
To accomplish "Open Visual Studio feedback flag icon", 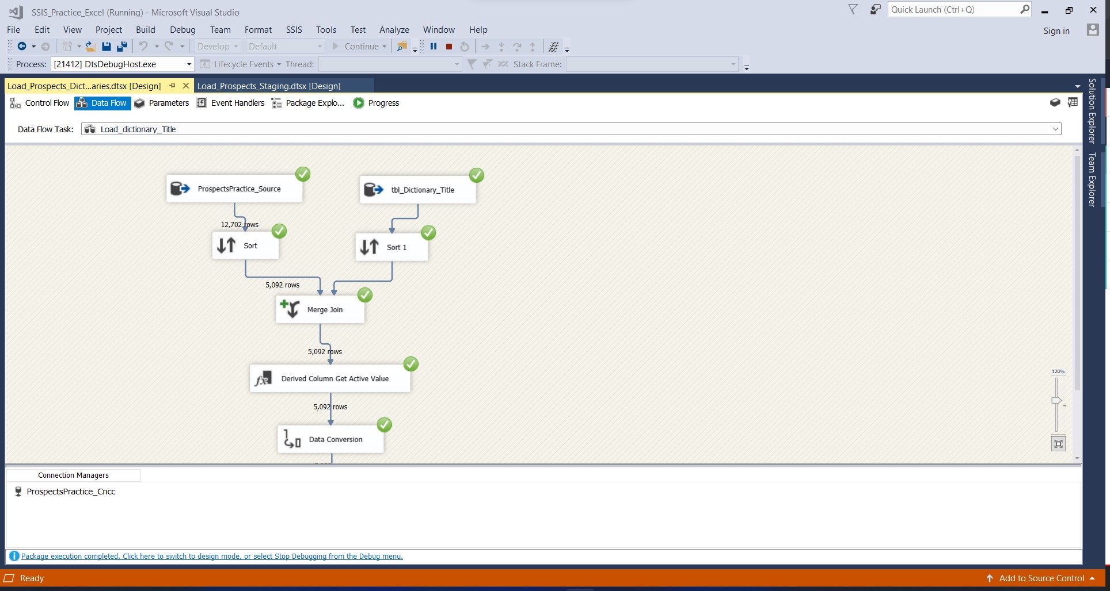I will [x=875, y=10].
